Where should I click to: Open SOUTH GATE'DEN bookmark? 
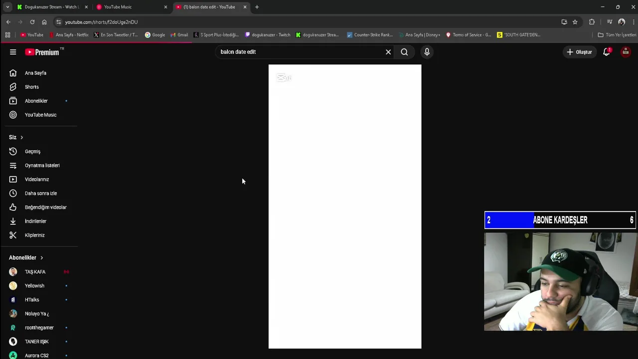[519, 35]
